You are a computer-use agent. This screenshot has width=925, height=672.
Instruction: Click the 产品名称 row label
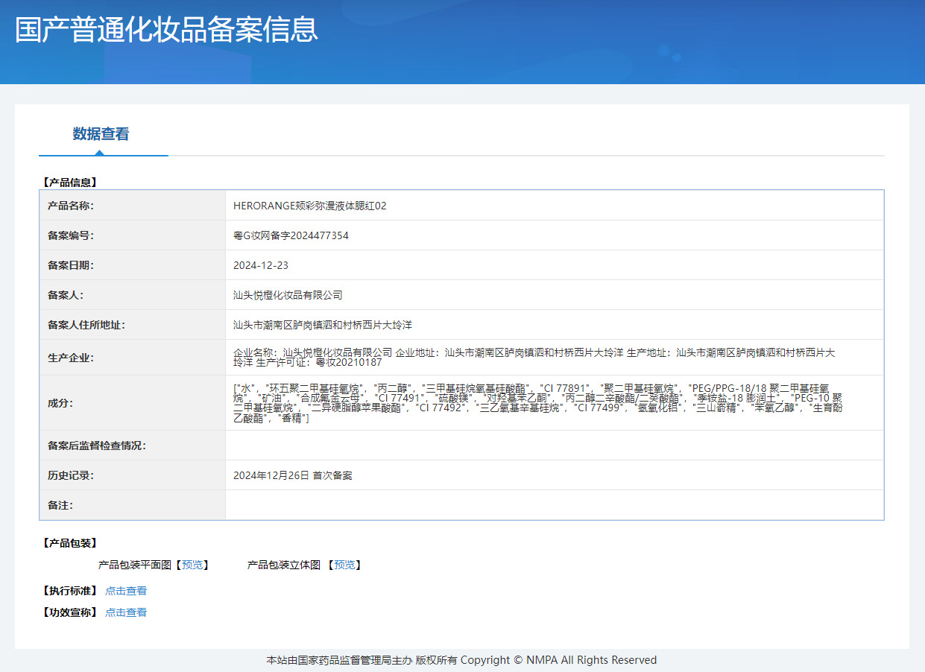click(x=71, y=206)
